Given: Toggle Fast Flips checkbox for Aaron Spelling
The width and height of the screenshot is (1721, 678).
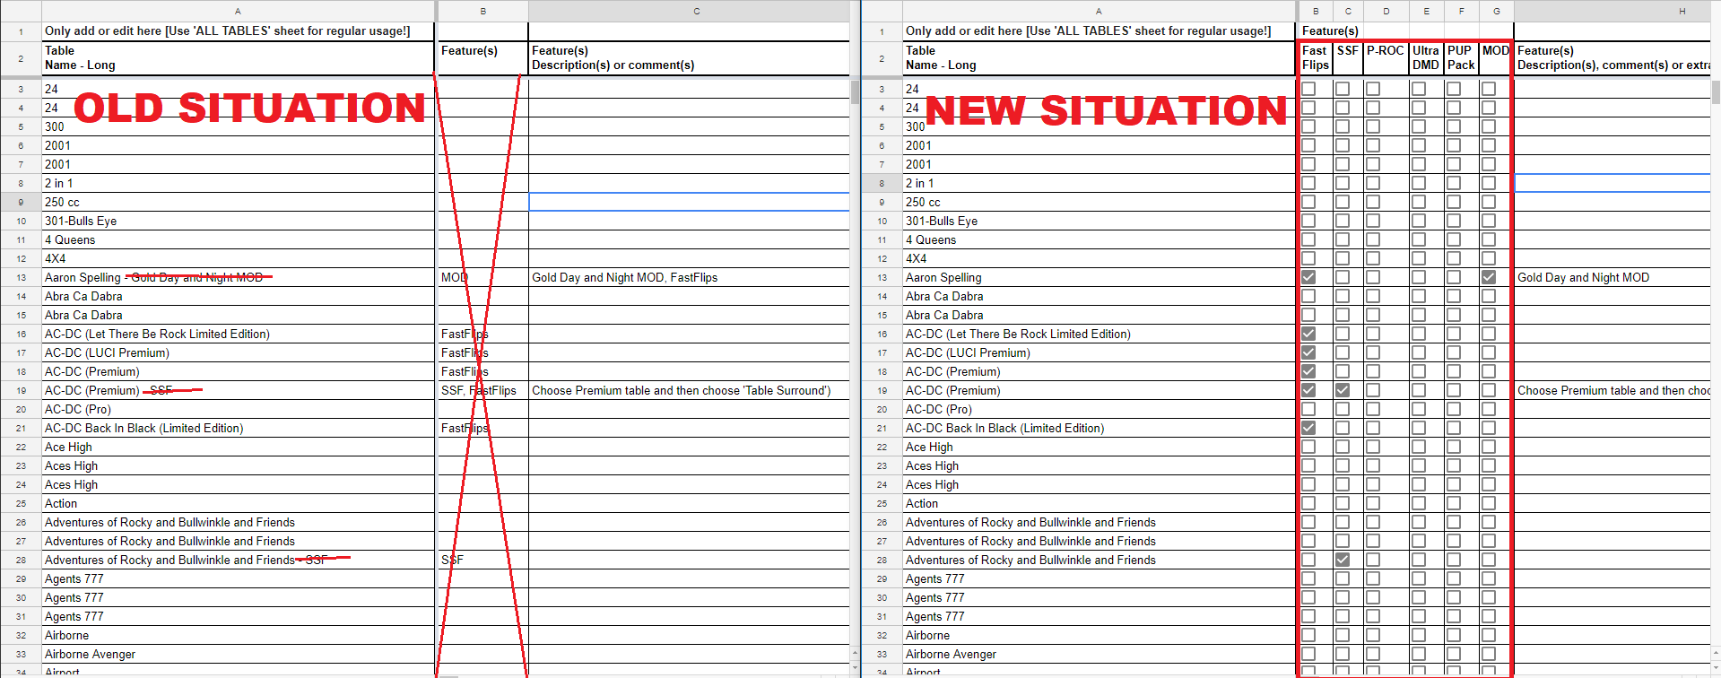Looking at the screenshot, I should tap(1308, 277).
